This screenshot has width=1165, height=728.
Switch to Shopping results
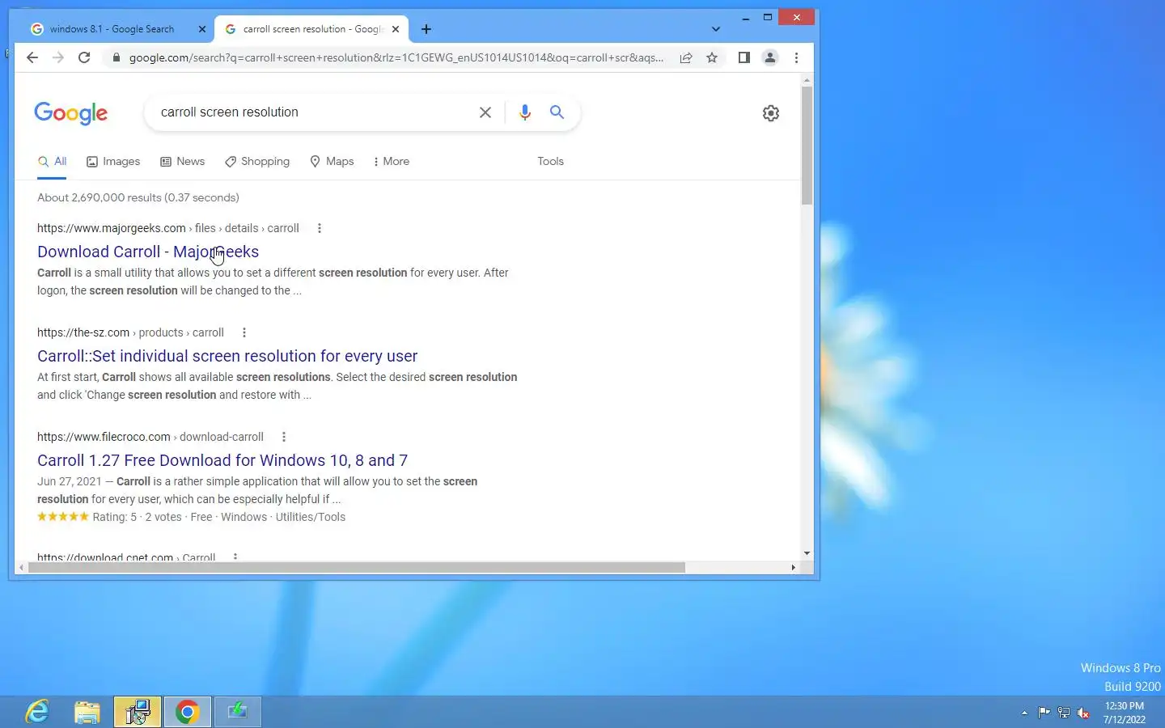[x=257, y=162]
